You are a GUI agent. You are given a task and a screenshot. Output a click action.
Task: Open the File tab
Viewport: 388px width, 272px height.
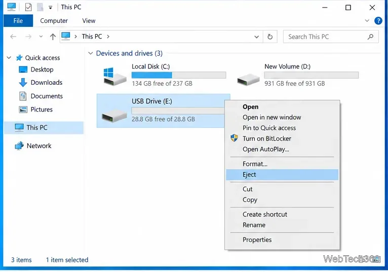[18, 21]
